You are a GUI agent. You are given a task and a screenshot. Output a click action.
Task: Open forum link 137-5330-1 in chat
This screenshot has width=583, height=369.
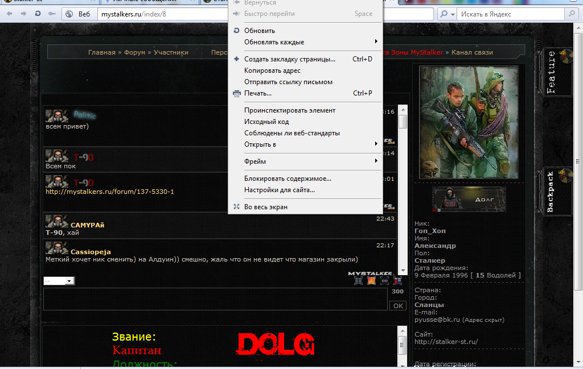click(x=110, y=192)
